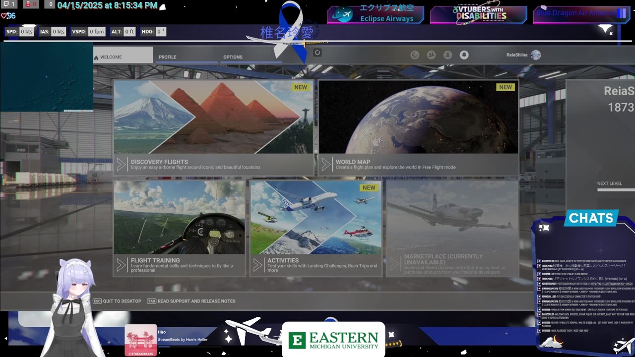Open the Activities tile image
635x357 pixels.
coord(316,218)
